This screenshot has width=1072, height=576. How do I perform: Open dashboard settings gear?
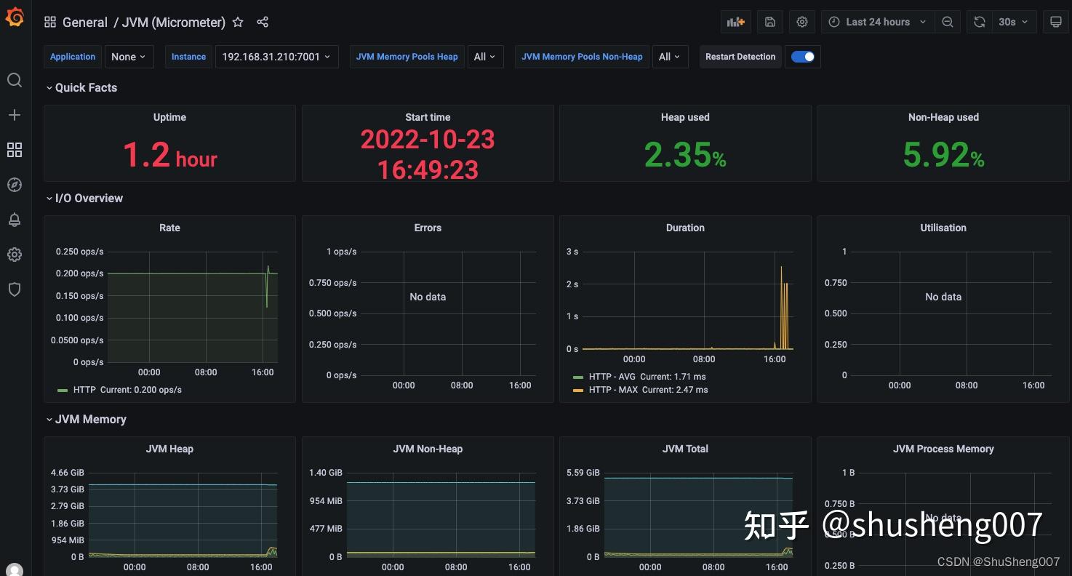pos(801,22)
